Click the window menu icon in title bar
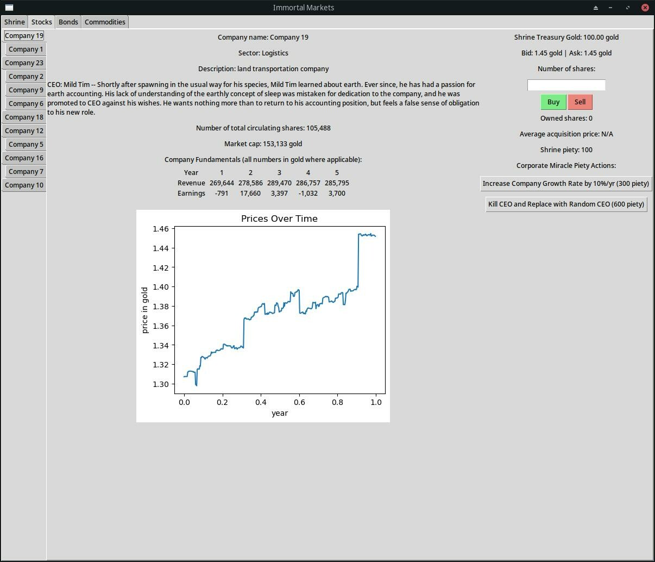 click(8, 8)
